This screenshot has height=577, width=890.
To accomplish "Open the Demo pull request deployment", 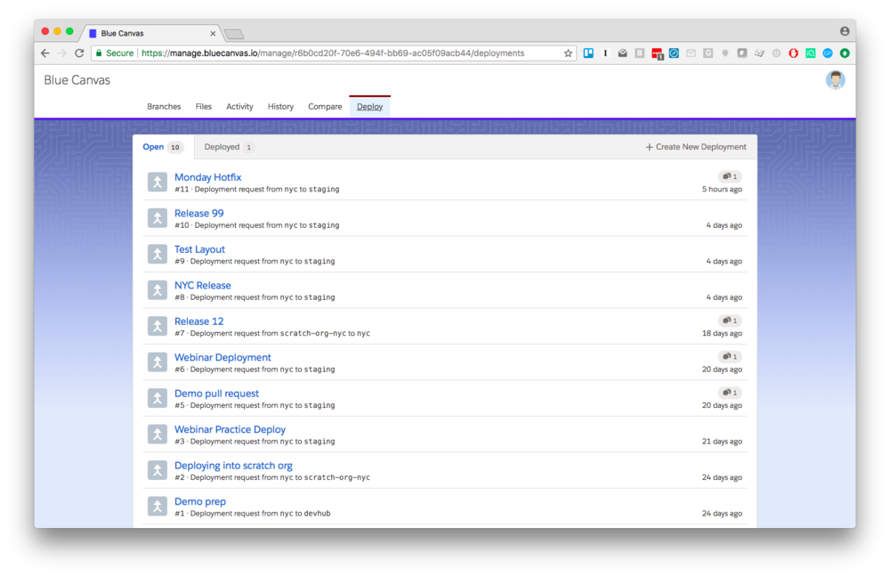I will [x=216, y=394].
